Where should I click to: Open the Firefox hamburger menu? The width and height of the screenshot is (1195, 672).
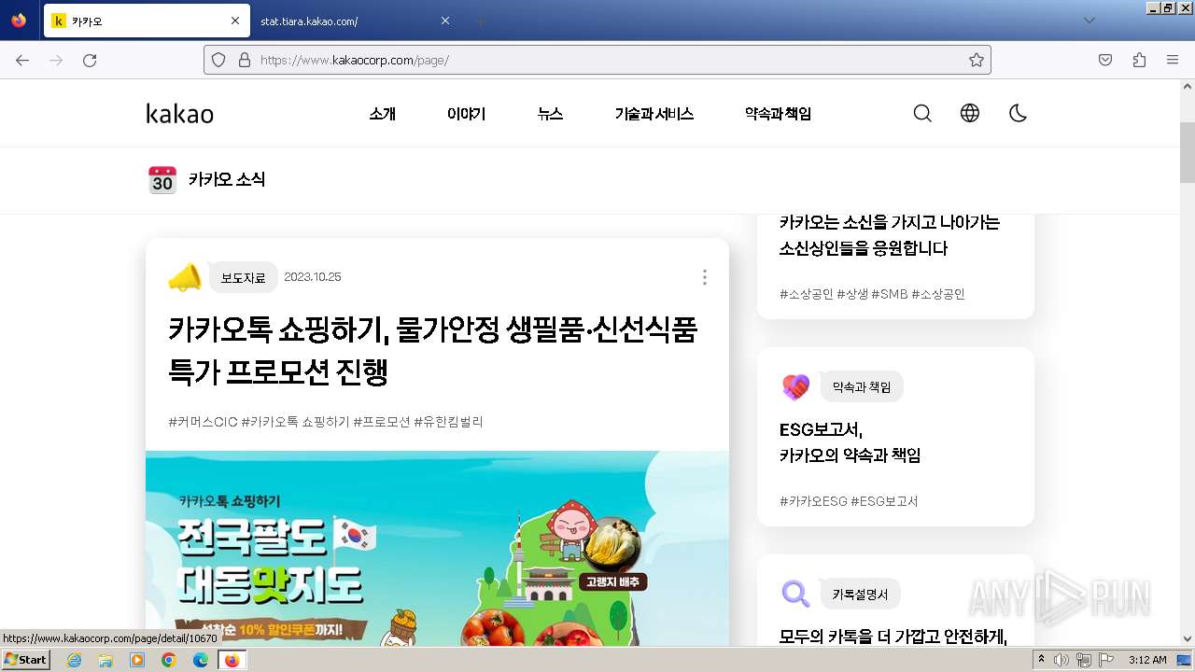point(1173,60)
